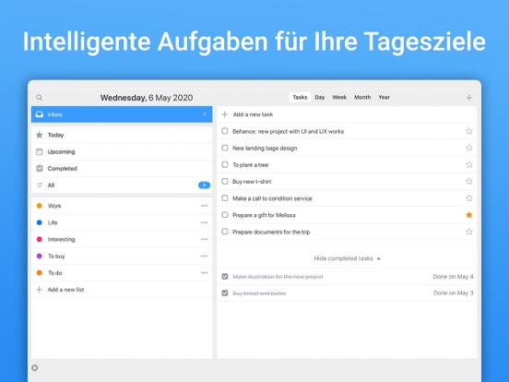The width and height of the screenshot is (509, 382).
Task: Click the Done on May 4 label
Action: point(453,277)
